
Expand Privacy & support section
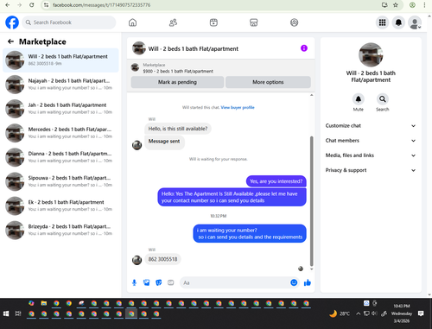(x=371, y=170)
